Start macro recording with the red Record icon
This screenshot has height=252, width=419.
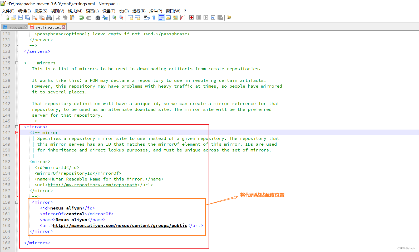pos(191,18)
